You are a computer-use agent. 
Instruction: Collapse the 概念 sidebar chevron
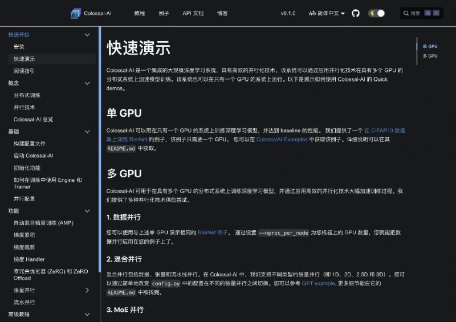point(87,83)
